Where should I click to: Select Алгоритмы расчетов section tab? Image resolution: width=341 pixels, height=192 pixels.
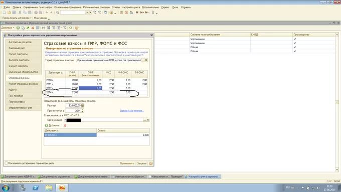24,42
